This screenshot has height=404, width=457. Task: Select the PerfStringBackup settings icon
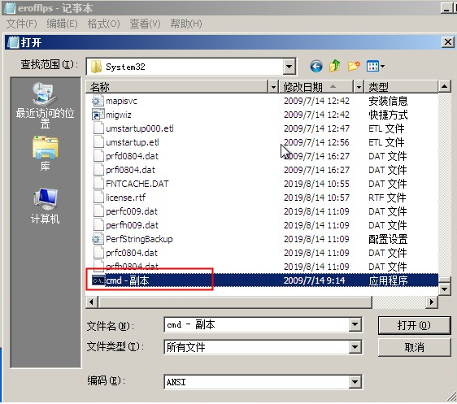[x=98, y=239]
